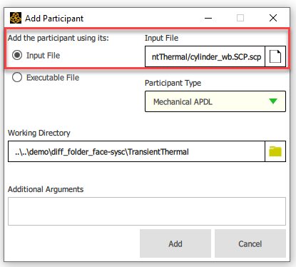The image size is (296, 267).
Task: Close the Add Participant dialog
Action: 273,18
